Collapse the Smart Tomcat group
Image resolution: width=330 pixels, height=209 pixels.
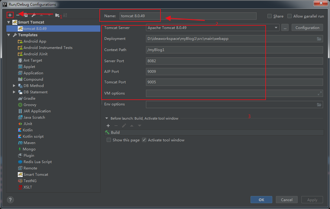[x=9, y=22]
